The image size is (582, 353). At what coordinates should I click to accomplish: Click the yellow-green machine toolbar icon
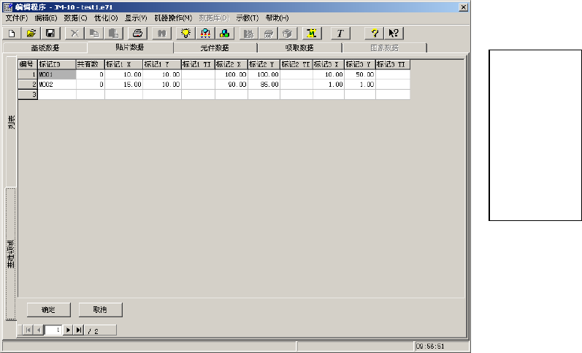pyautogui.click(x=311, y=34)
